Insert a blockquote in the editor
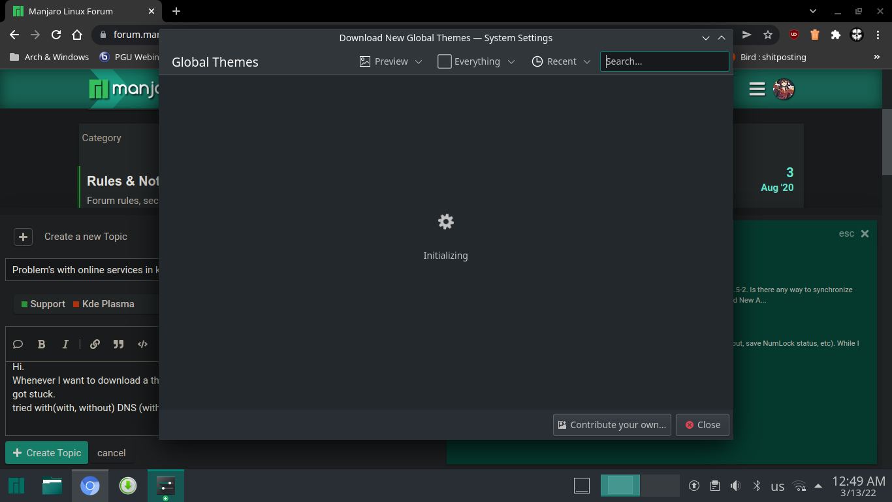Viewport: 892px width, 502px height. click(x=118, y=344)
